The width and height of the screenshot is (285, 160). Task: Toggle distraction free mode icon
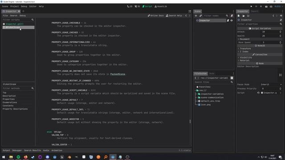coord(190,11)
